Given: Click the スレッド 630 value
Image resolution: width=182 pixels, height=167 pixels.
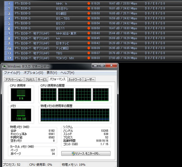Looking at the screenshot, I should [106, 134].
